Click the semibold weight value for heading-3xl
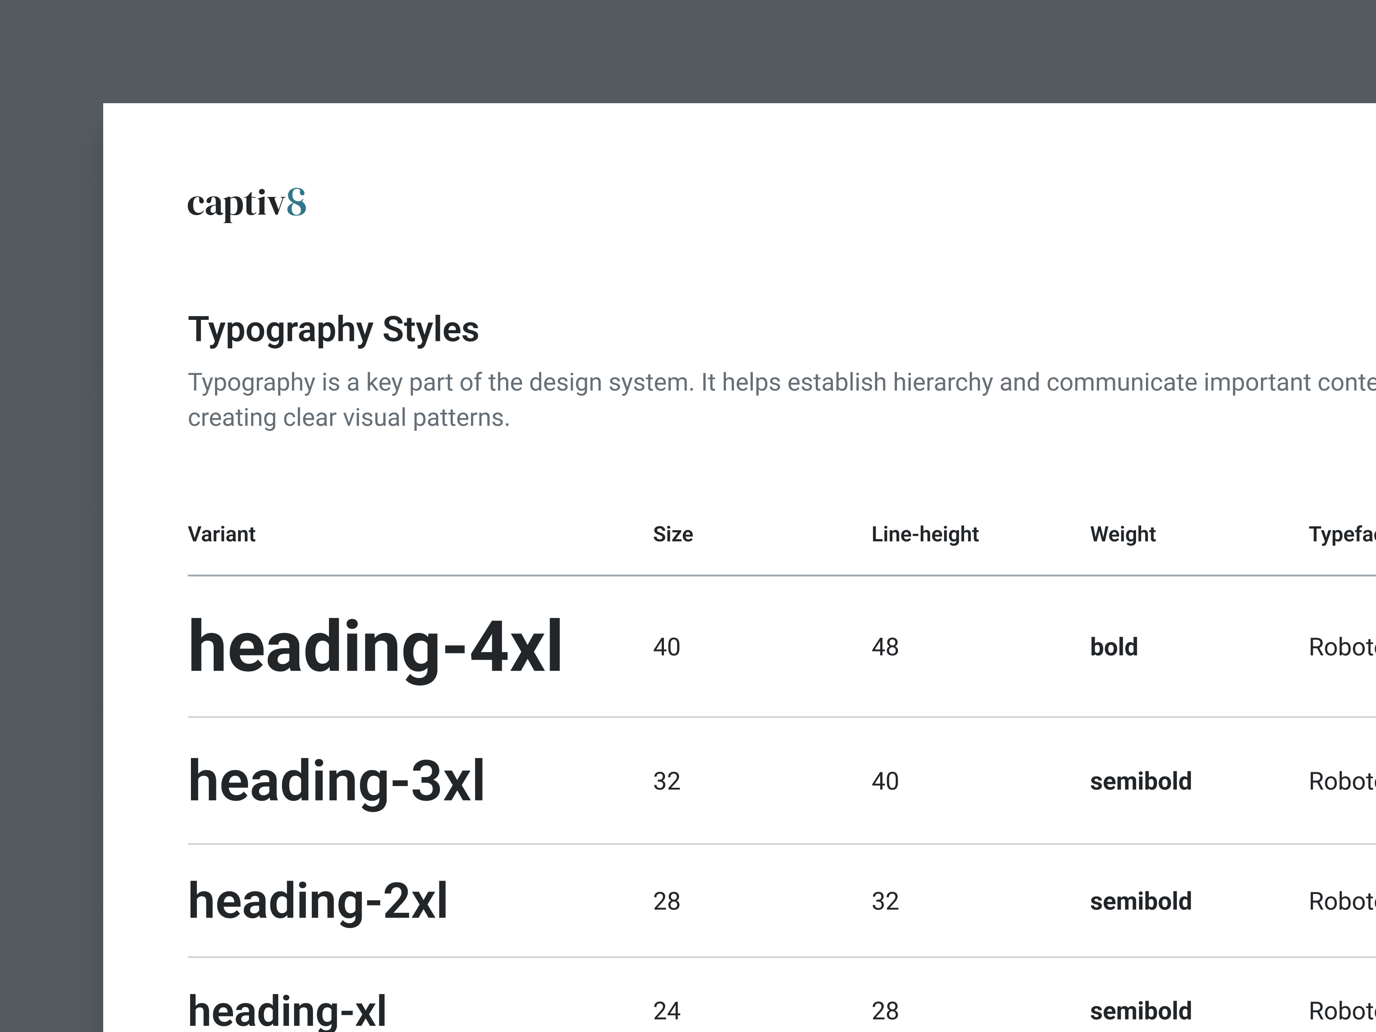The image size is (1376, 1032). pos(1139,781)
